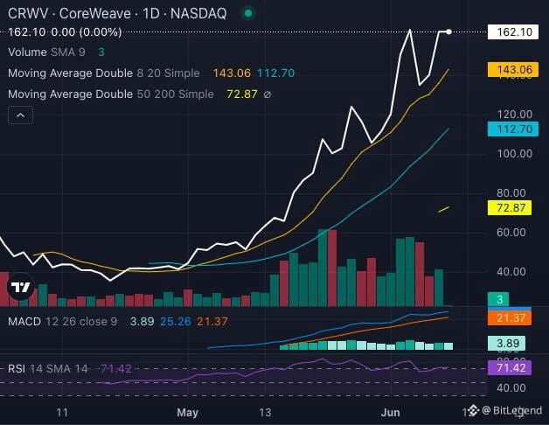Click the purple 71.42 RSI tag
Viewport: 549px width, 425px height.
(x=510, y=368)
